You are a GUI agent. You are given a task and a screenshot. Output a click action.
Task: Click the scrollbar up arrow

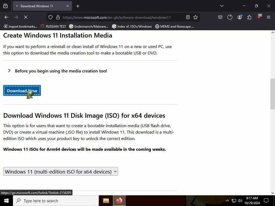[273, 32]
